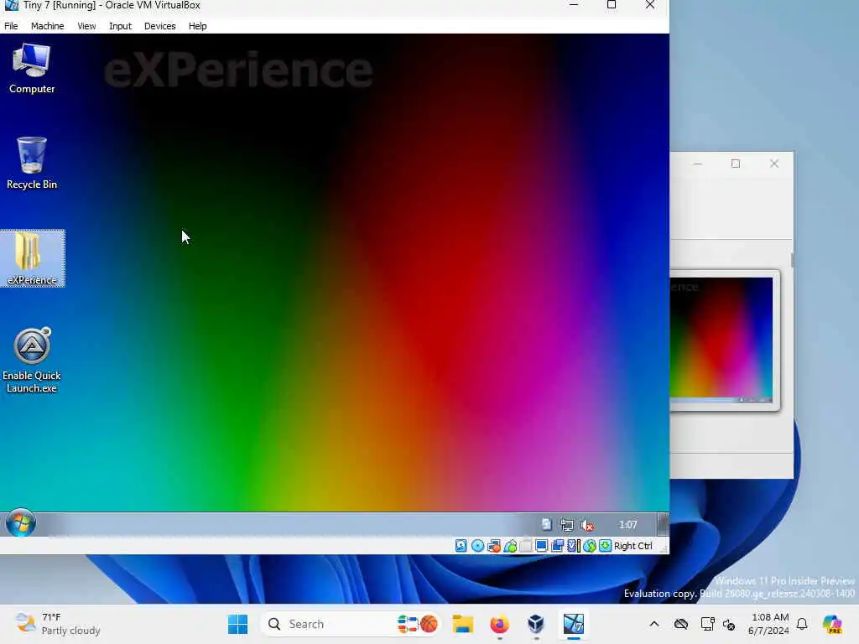The height and width of the screenshot is (644, 859).
Task: Click the guest muted volume tray icon
Action: (x=587, y=525)
